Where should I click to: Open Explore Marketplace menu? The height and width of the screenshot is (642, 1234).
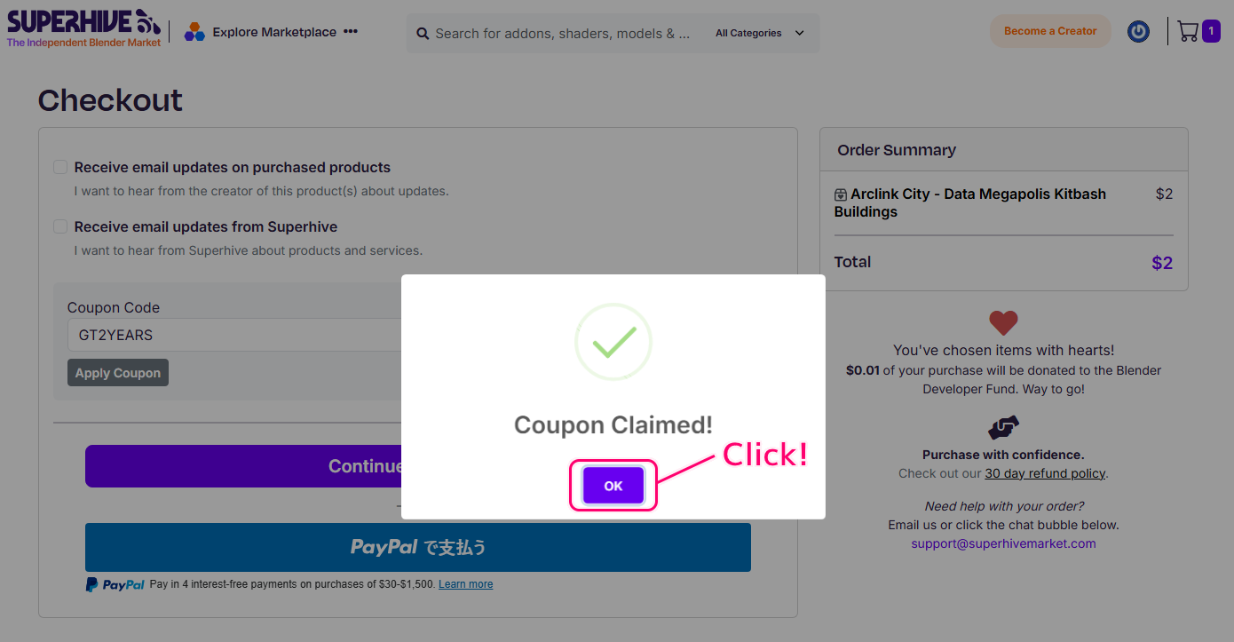[274, 32]
